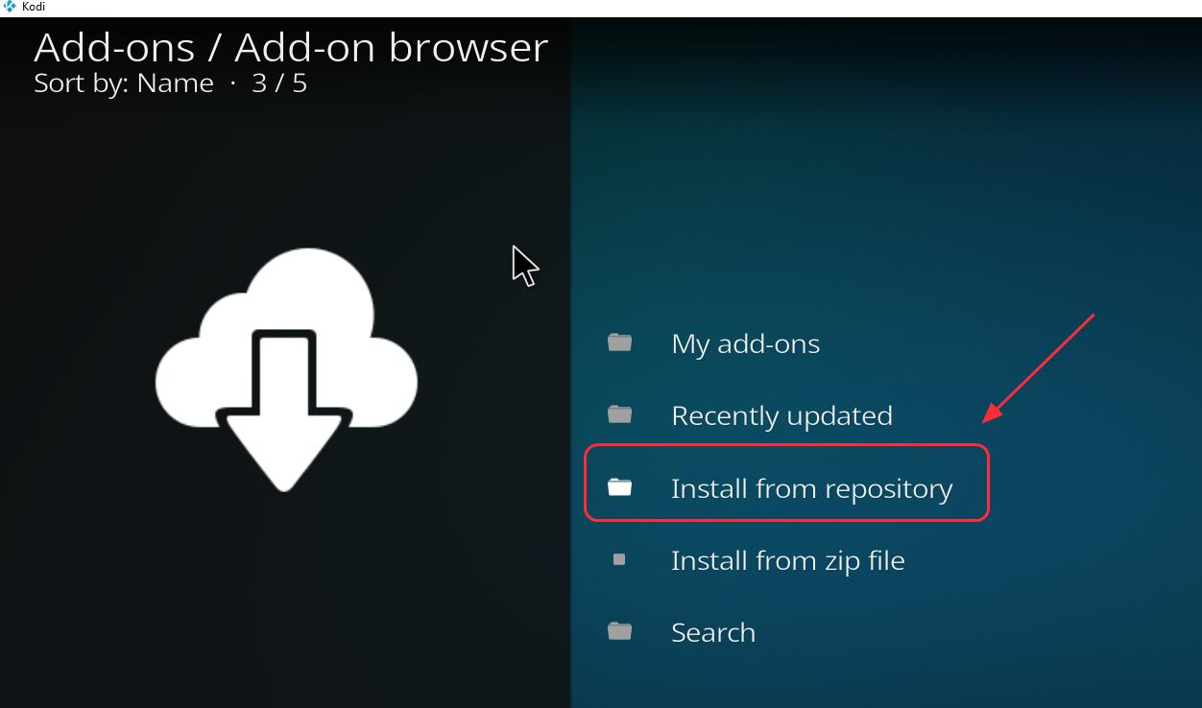Click the folder icon beside My add-ons
This screenshot has height=708, width=1202.
[x=619, y=342]
